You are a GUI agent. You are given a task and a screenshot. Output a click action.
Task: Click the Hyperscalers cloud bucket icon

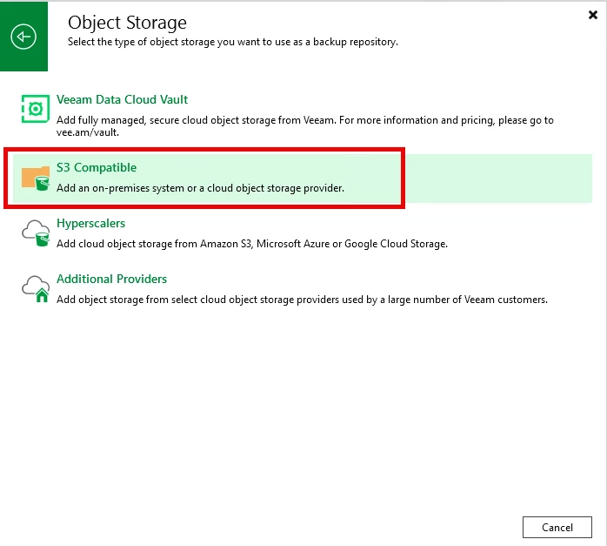36,233
